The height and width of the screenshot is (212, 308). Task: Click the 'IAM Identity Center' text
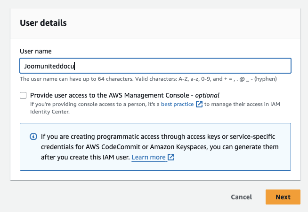coord(49,112)
